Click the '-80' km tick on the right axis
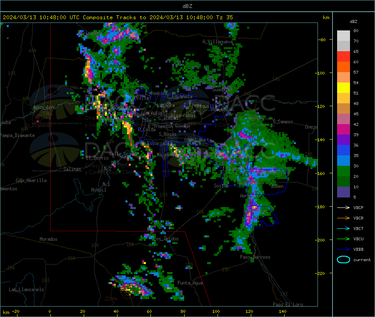Image resolution: width=375 pixels, height=317 pixels. point(322,40)
